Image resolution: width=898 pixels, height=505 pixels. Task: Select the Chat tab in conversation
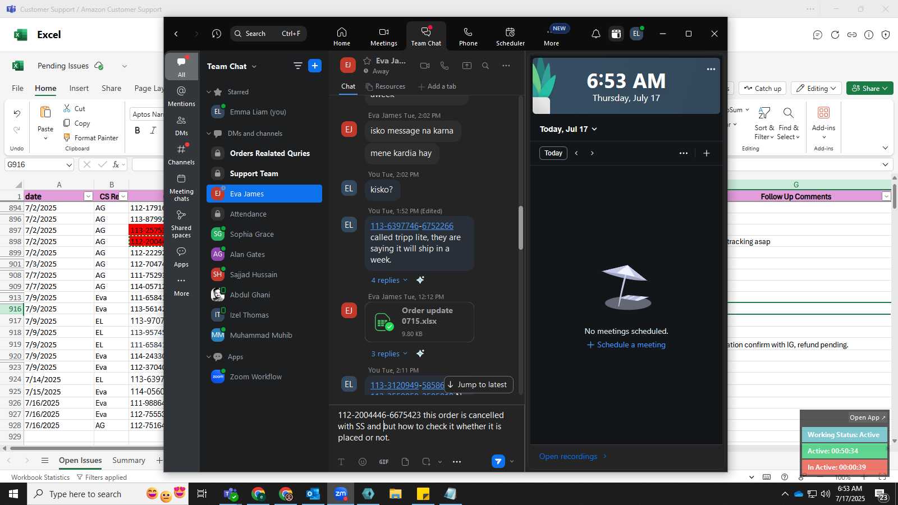(348, 86)
